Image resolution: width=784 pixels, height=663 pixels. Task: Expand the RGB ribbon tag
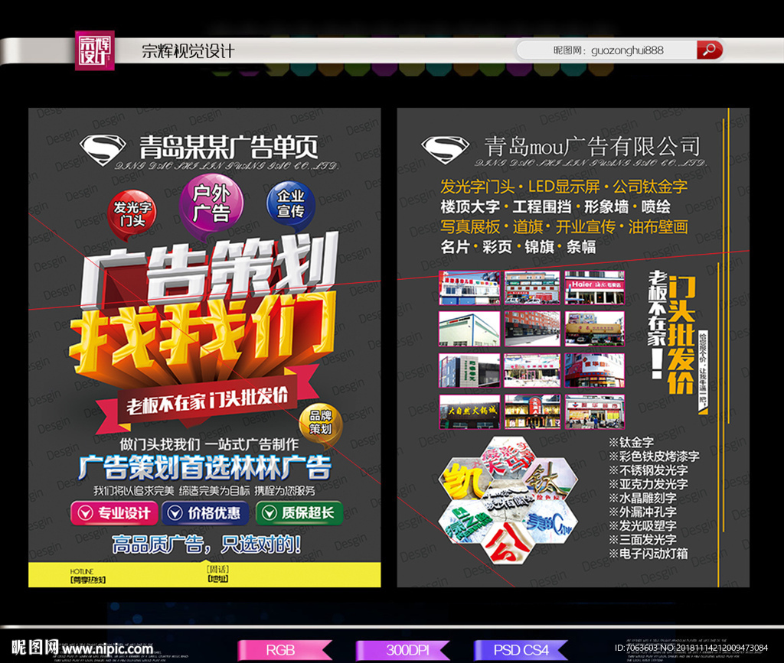point(283,650)
